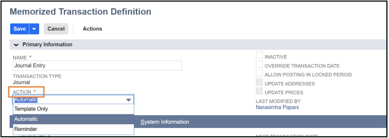Viewport: 389px width, 138px height.
Task: Open Narasimha Papani user link
Action: [x=277, y=107]
